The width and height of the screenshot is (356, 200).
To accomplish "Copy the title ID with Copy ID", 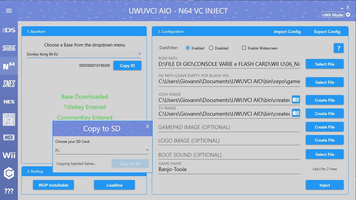I will [x=127, y=66].
